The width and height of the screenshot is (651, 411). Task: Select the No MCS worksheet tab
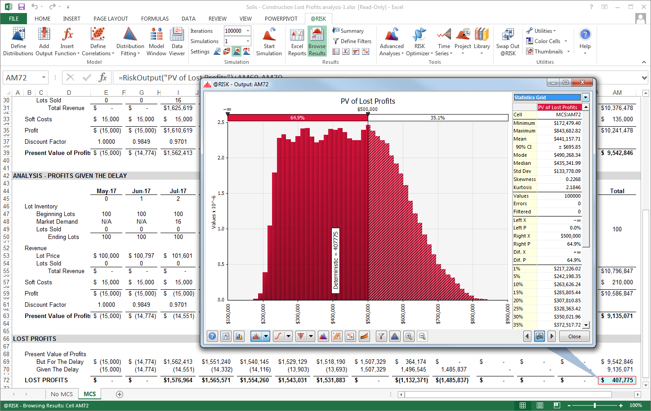tap(62, 394)
